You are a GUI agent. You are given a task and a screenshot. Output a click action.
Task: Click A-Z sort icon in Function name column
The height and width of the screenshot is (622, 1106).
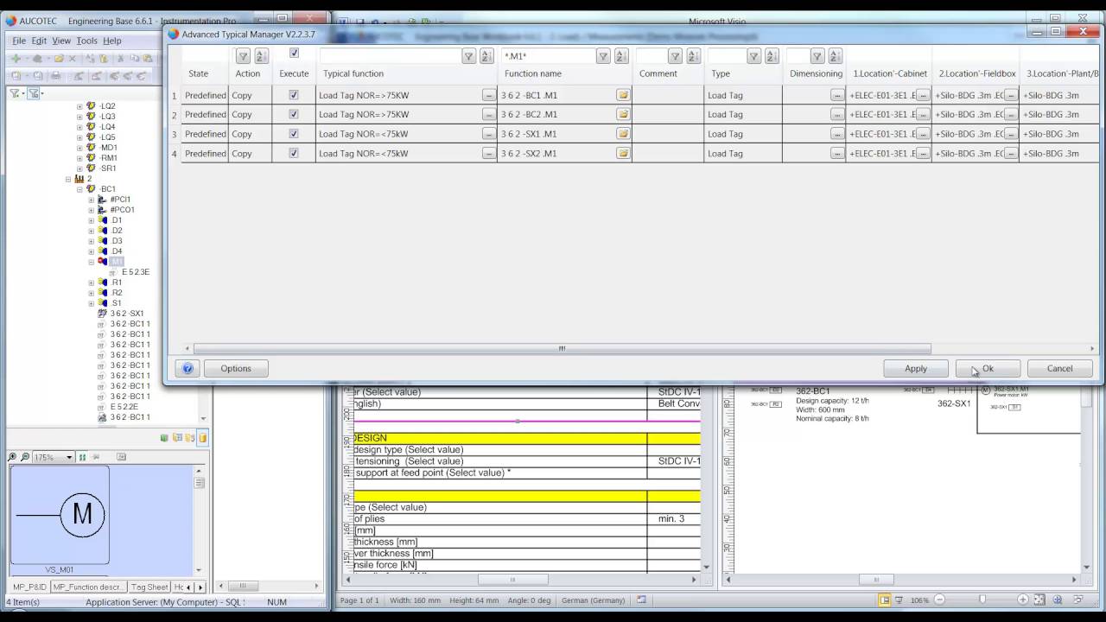(622, 56)
